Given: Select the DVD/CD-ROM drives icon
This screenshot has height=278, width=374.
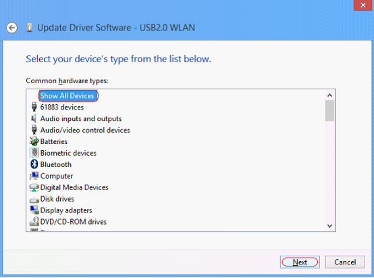Looking at the screenshot, I should (x=34, y=221).
